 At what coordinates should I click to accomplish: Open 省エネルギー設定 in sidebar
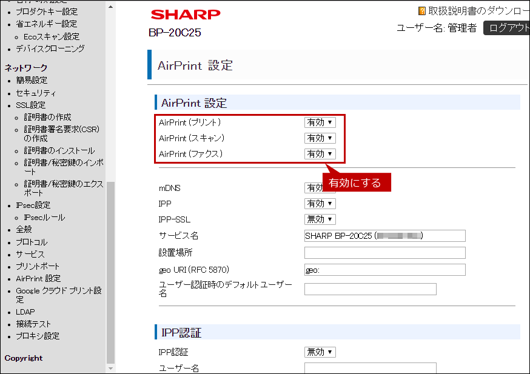pos(46,24)
